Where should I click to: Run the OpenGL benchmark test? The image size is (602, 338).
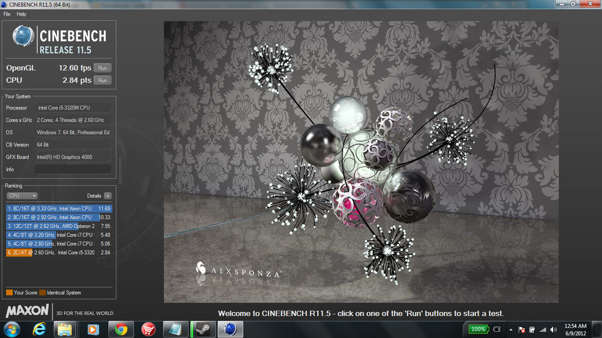pyautogui.click(x=102, y=68)
